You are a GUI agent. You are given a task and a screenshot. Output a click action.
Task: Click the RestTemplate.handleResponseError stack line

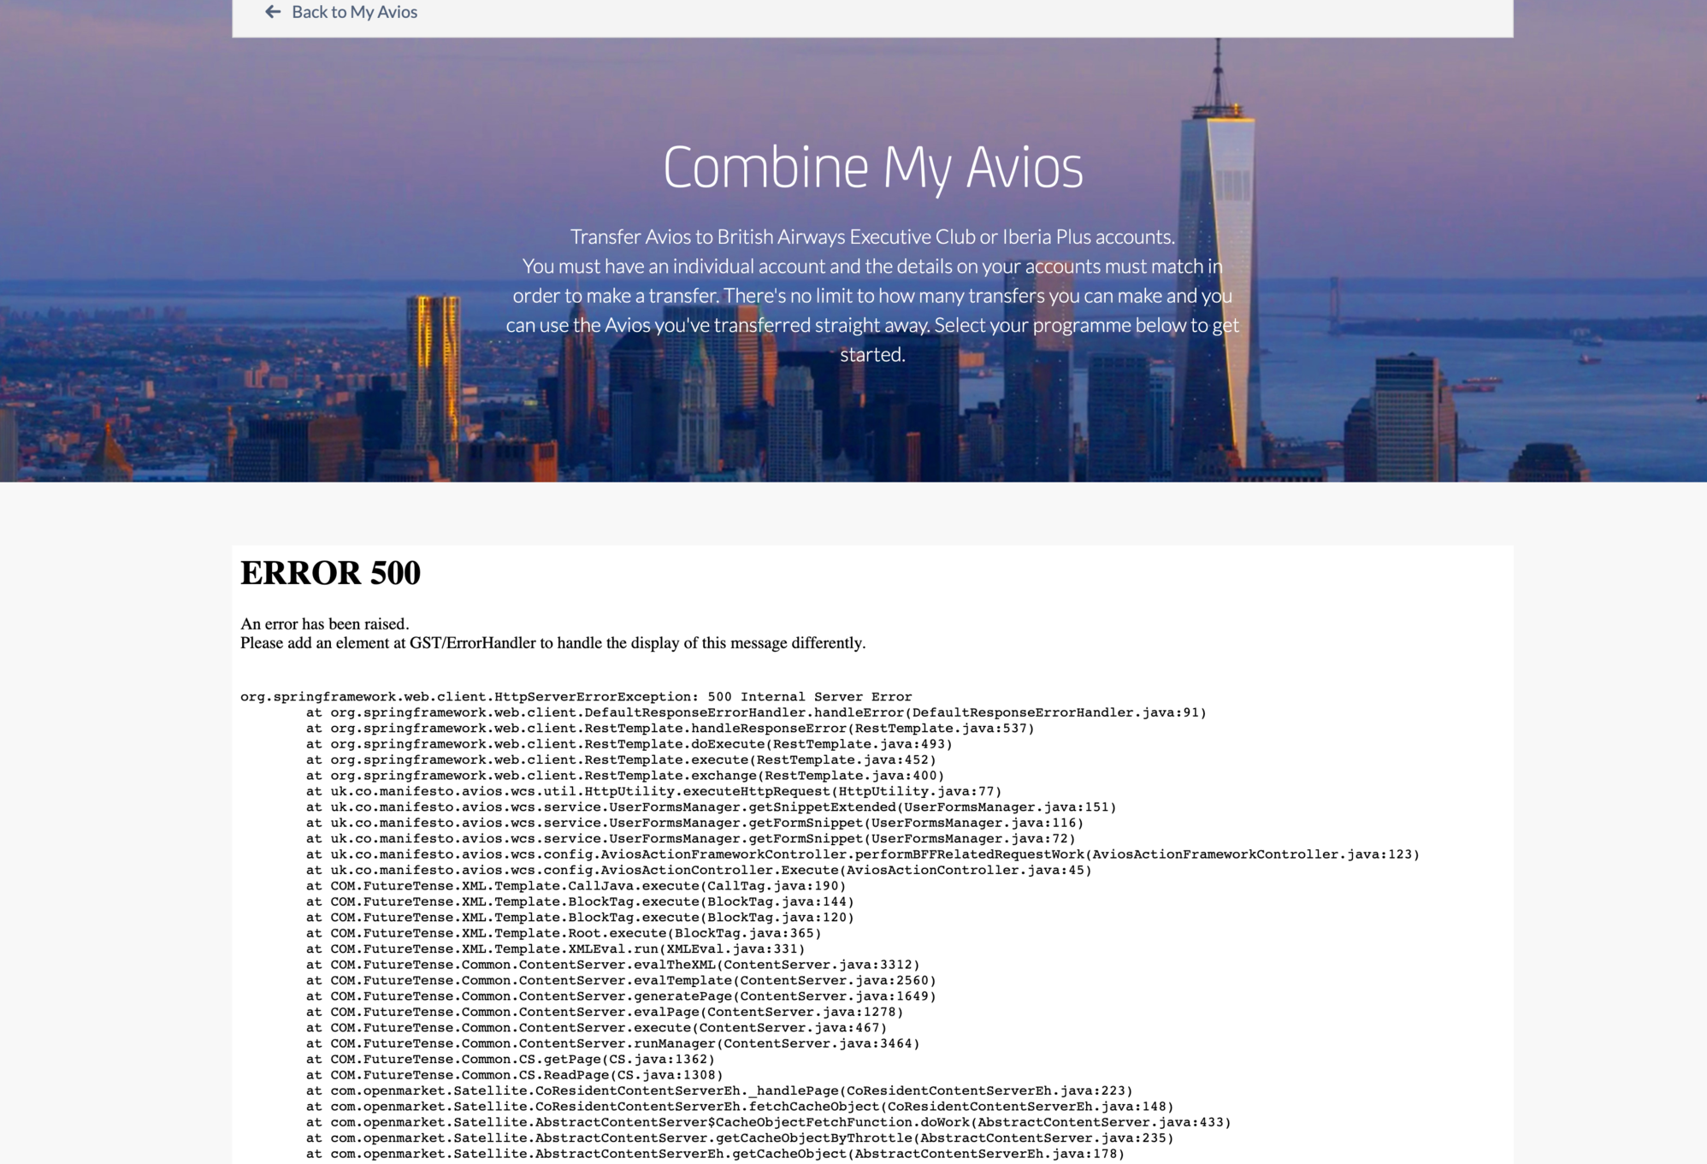coord(670,729)
